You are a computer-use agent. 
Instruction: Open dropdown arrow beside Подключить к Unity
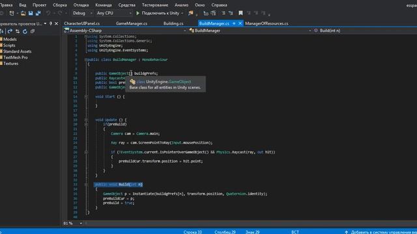point(182,13)
